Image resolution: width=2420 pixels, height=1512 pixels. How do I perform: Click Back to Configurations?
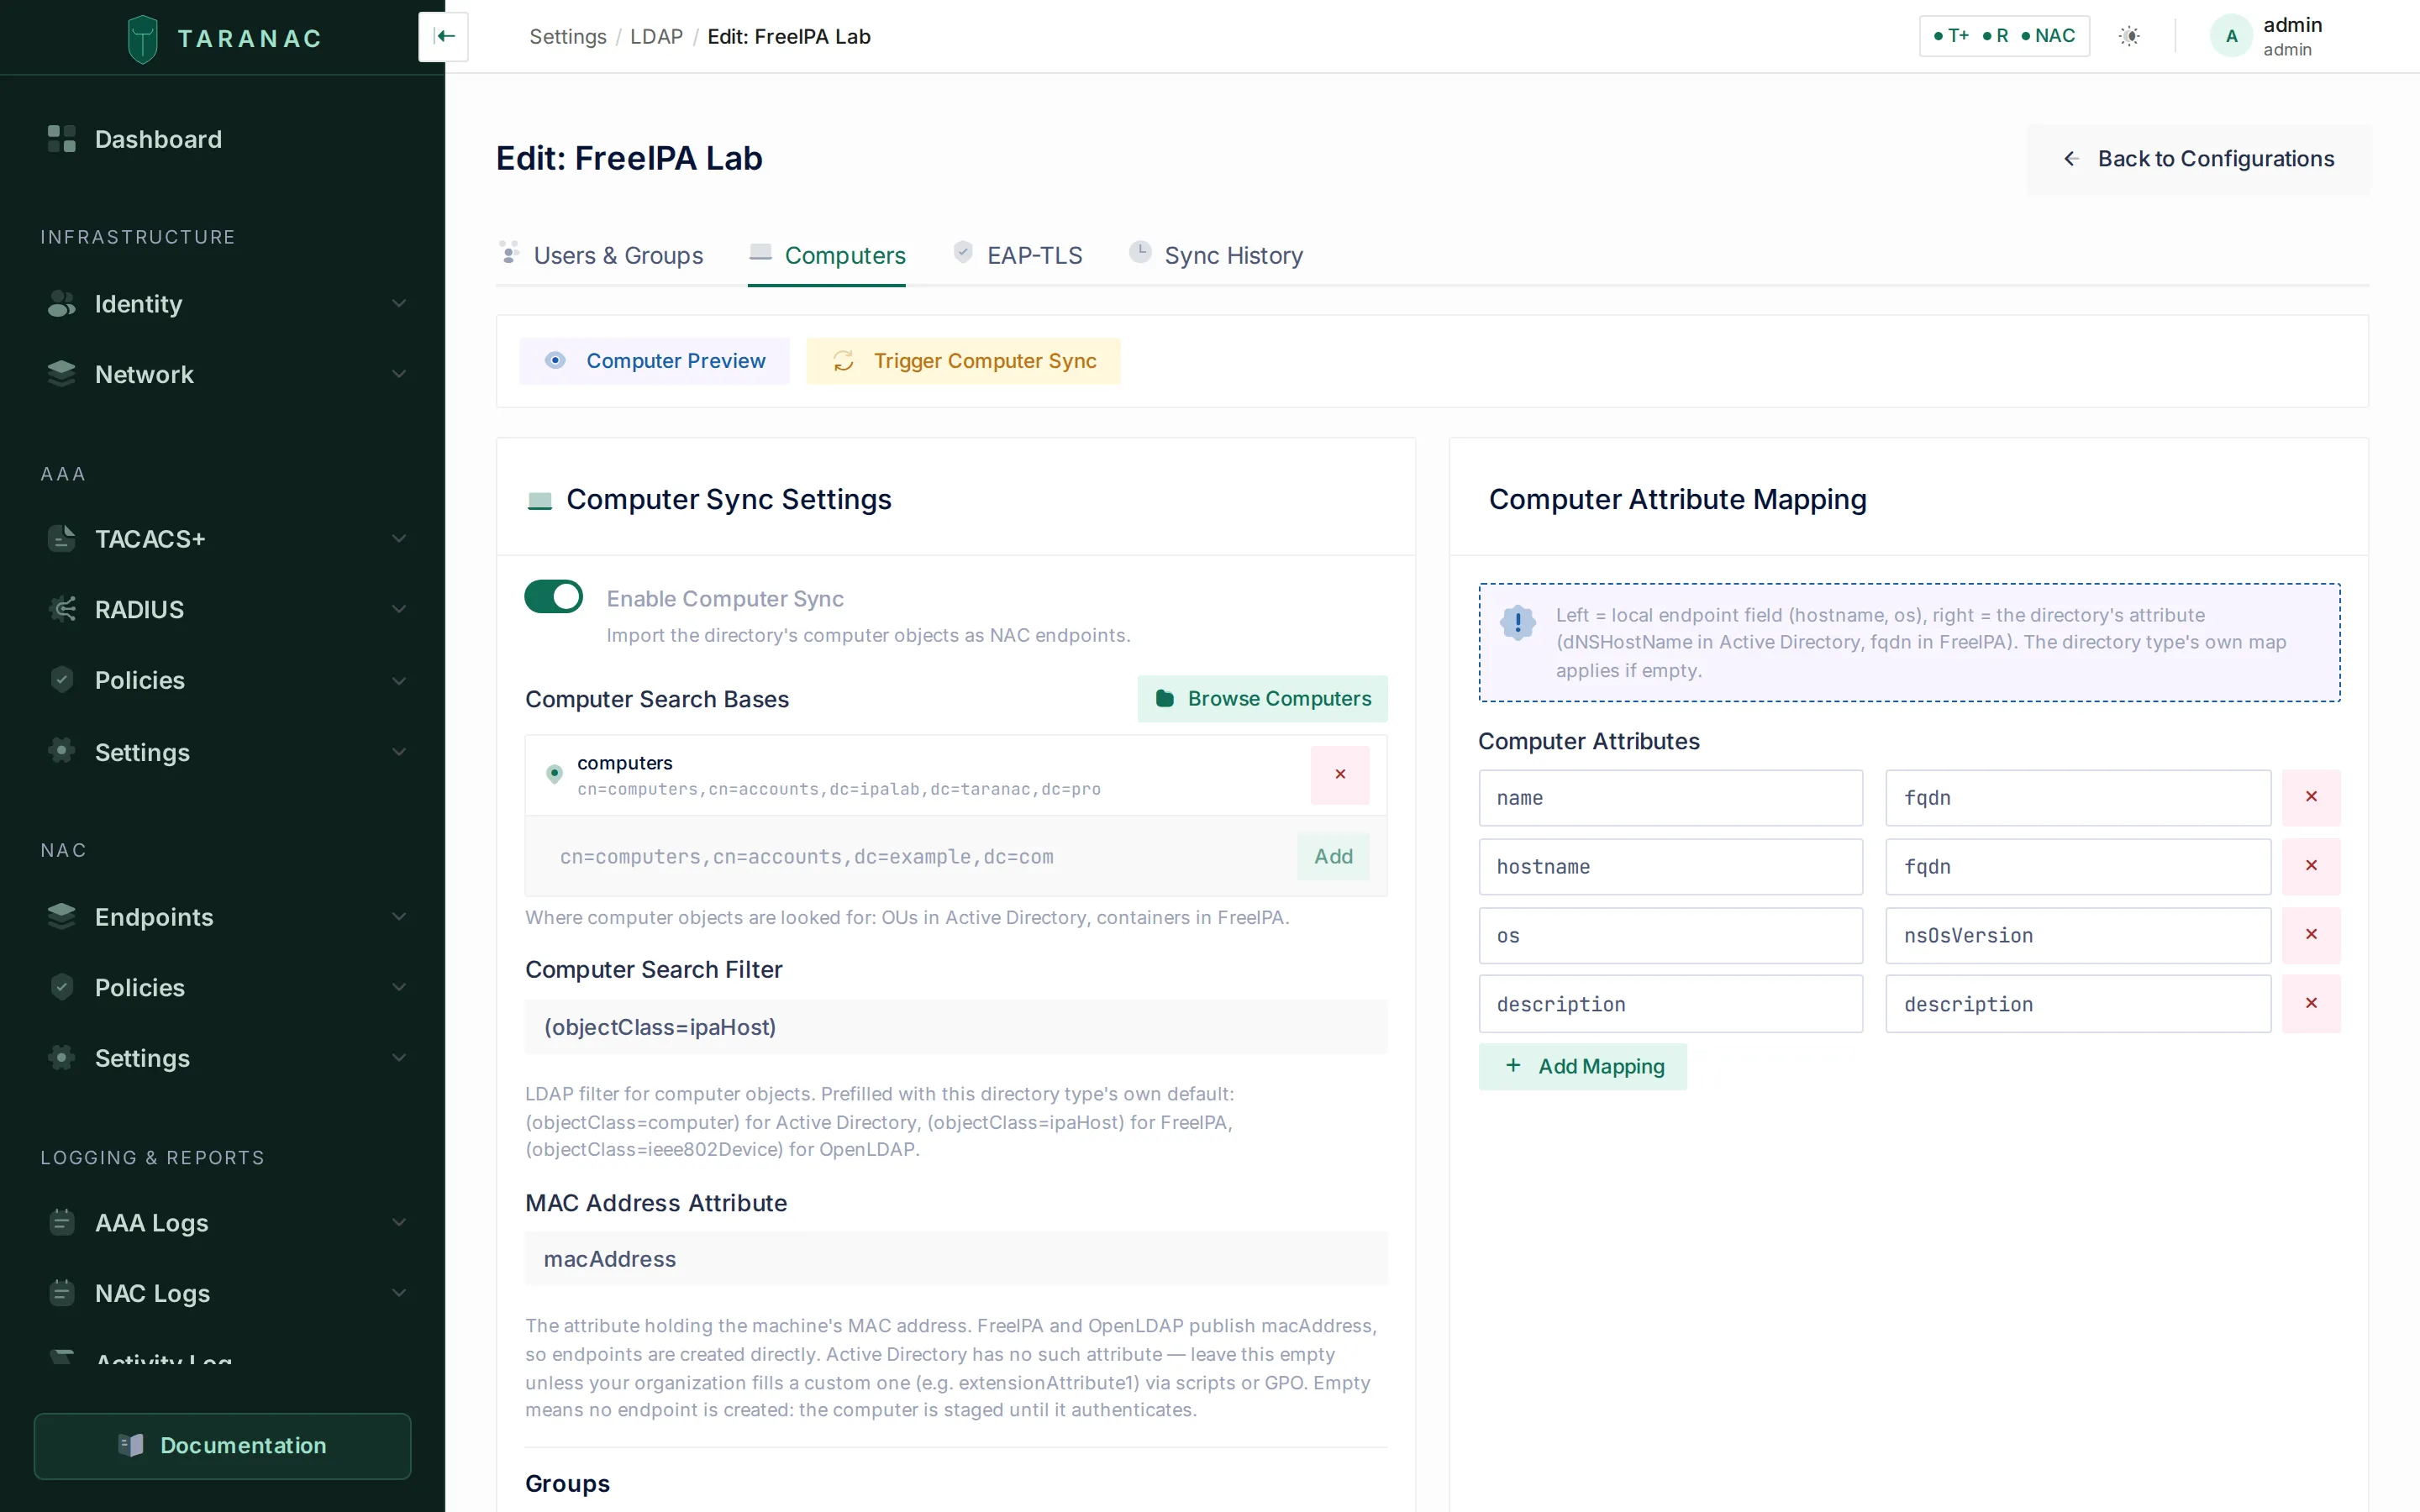[2198, 159]
